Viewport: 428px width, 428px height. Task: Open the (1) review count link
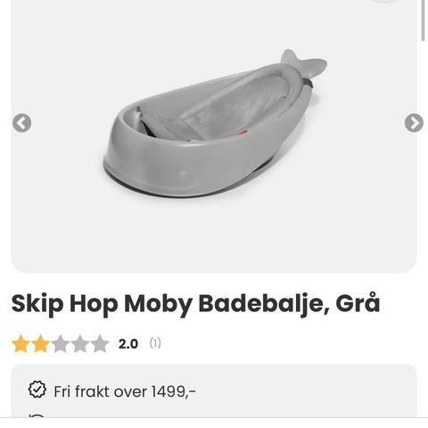(x=155, y=343)
